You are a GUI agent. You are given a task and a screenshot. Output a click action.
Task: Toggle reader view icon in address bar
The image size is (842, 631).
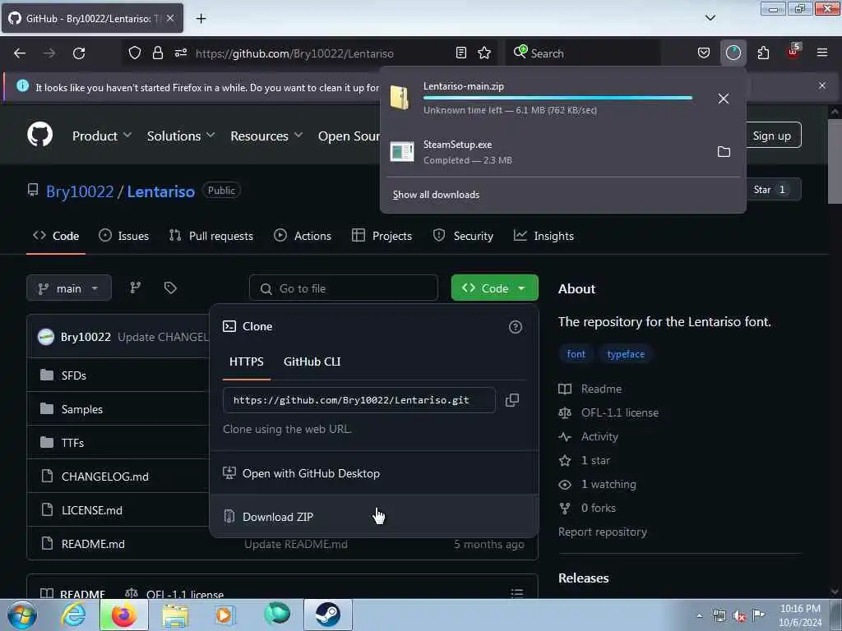[460, 53]
